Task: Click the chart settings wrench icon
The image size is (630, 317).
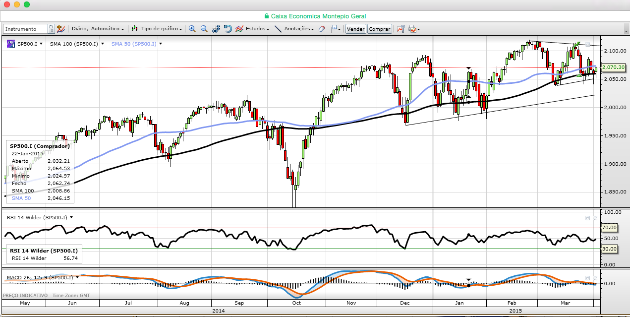Action: (401, 29)
